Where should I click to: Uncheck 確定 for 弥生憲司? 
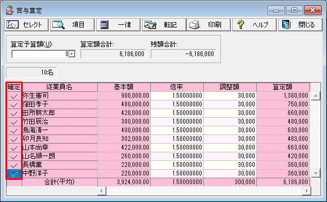(x=14, y=96)
